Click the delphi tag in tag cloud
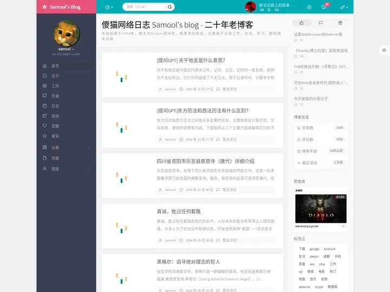The width and height of the screenshot is (390, 292). click(x=314, y=256)
